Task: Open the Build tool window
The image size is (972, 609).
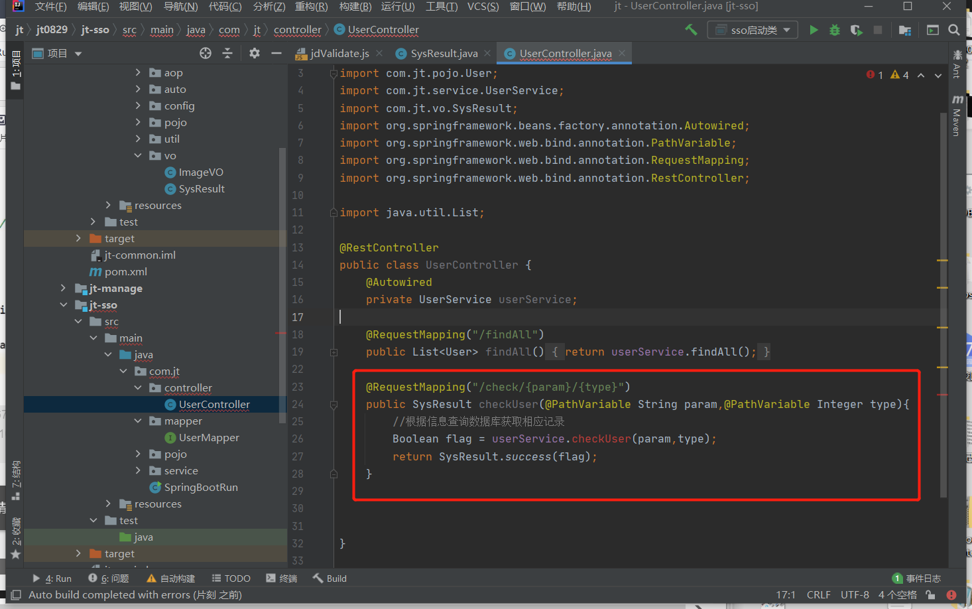Action: point(330,578)
